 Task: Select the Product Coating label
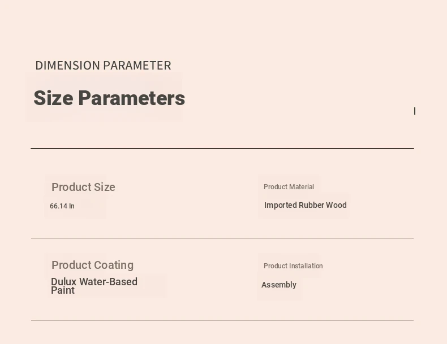[x=92, y=265]
